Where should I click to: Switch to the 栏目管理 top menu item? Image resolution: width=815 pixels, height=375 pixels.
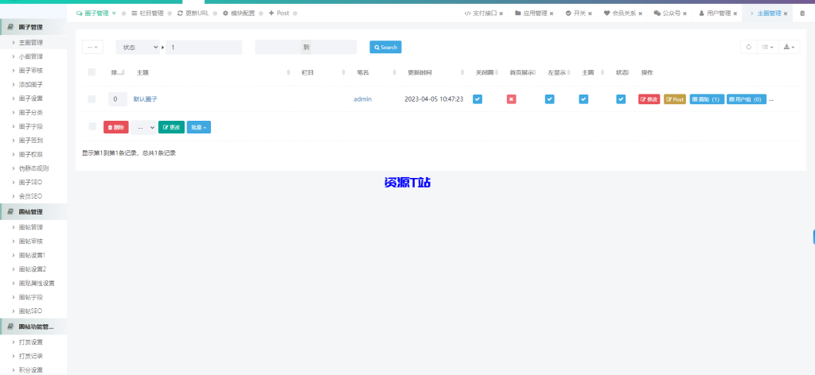pyautogui.click(x=147, y=13)
